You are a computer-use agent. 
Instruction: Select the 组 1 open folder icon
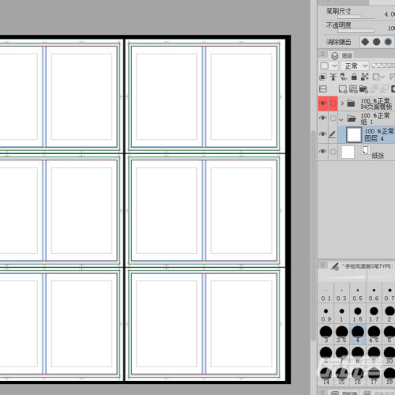[352, 118]
